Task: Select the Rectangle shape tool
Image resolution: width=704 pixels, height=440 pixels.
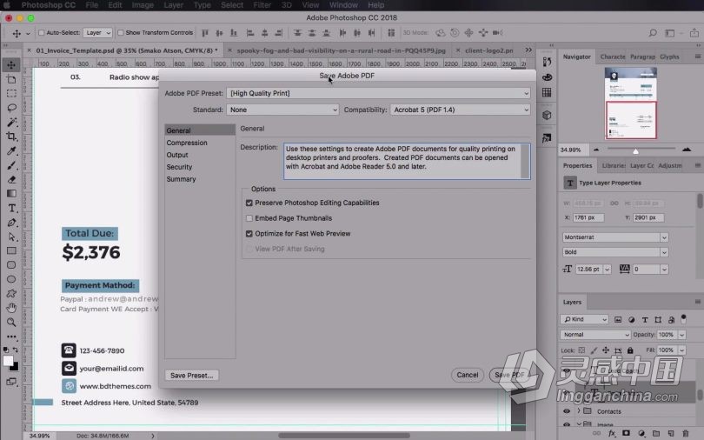Action: [11, 250]
